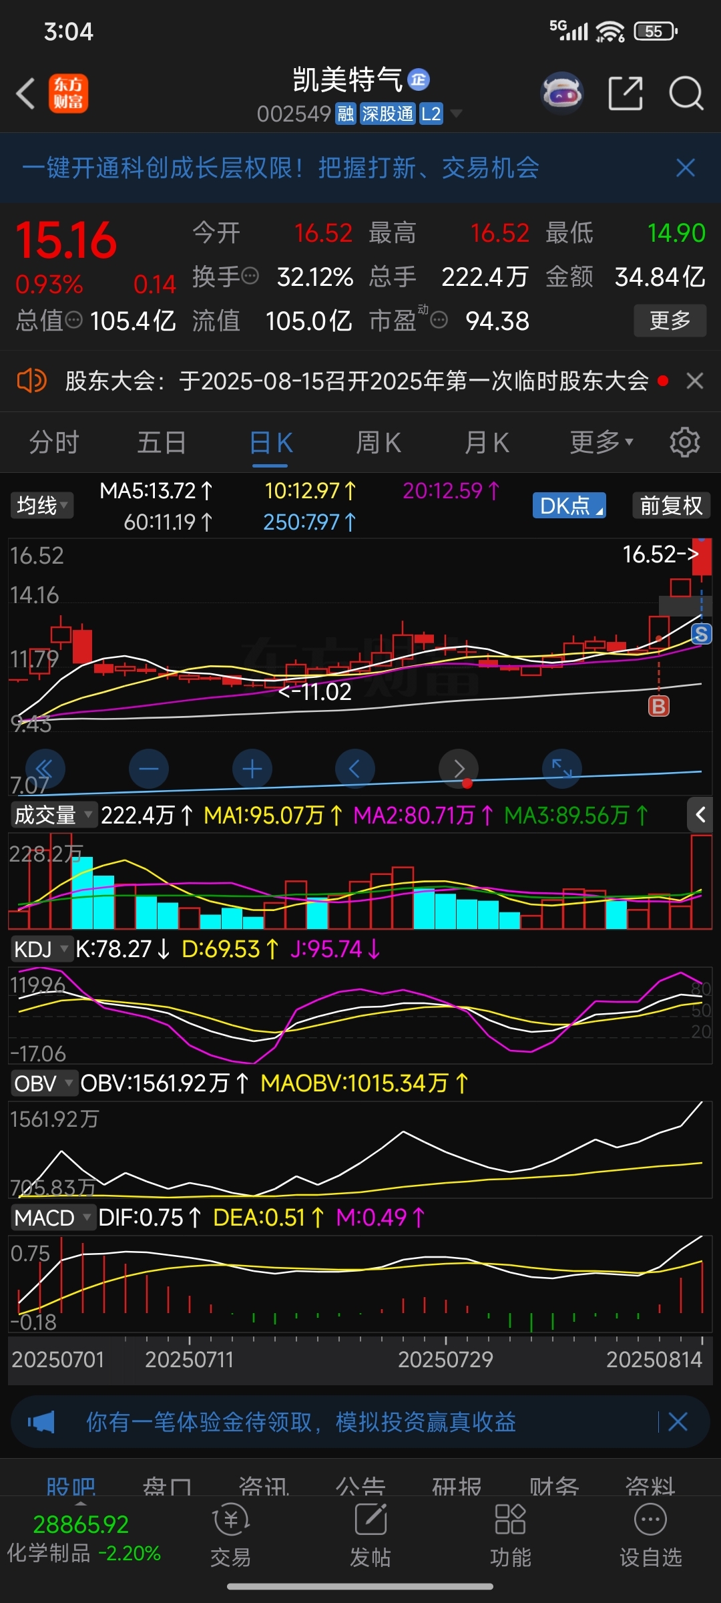Screen dimensions: 721x1603
Task: Tap the 深股通 badge
Action: coord(387,114)
